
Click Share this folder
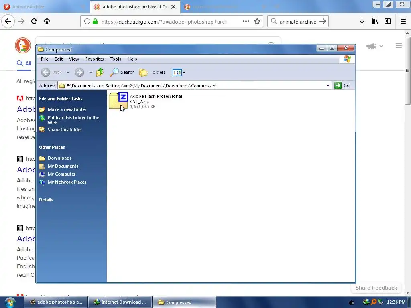65,130
